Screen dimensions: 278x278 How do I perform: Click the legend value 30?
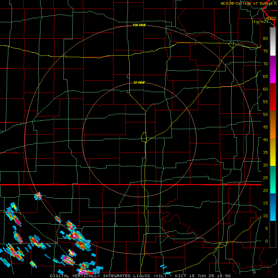265,165
